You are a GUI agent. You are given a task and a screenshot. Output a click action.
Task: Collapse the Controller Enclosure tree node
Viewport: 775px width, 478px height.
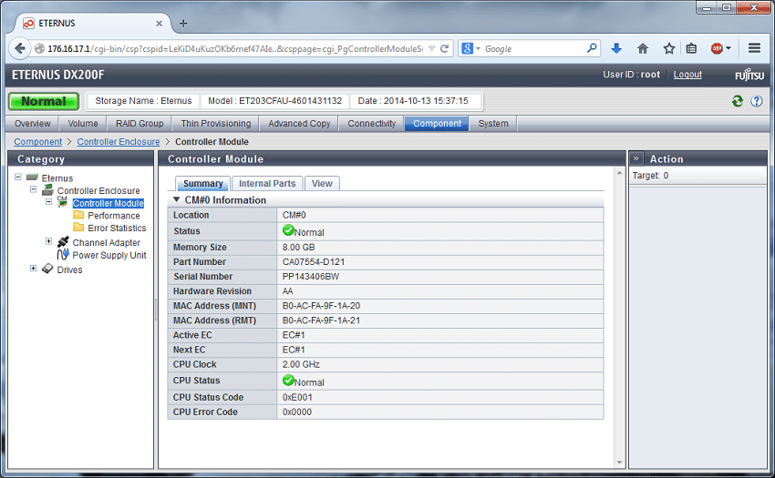(34, 189)
